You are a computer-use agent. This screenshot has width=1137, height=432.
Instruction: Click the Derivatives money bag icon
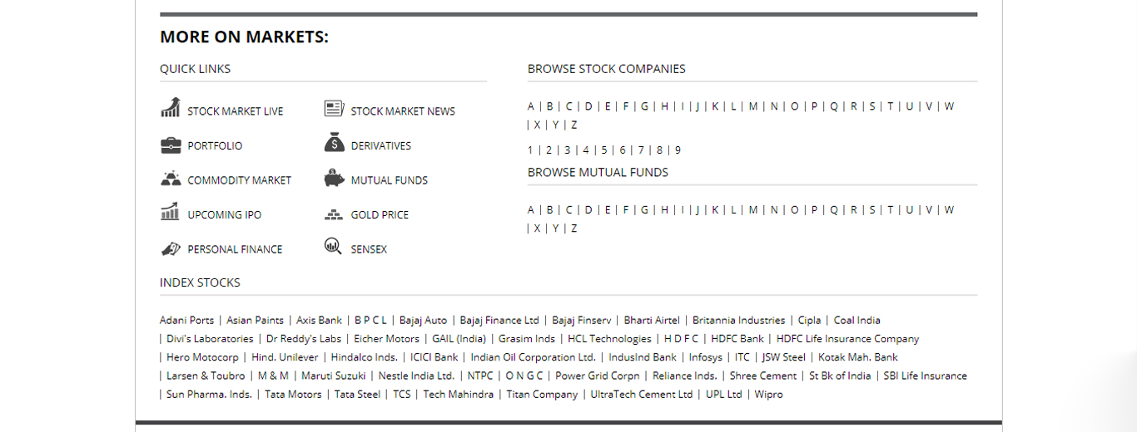tap(334, 144)
